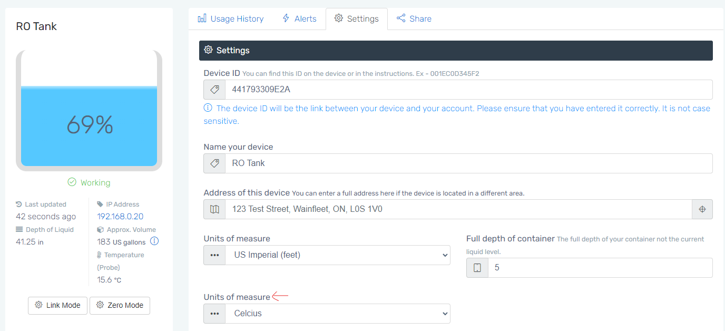
Task: Click the ellipsis icon beside US Imperial dropdown
Action: [214, 255]
